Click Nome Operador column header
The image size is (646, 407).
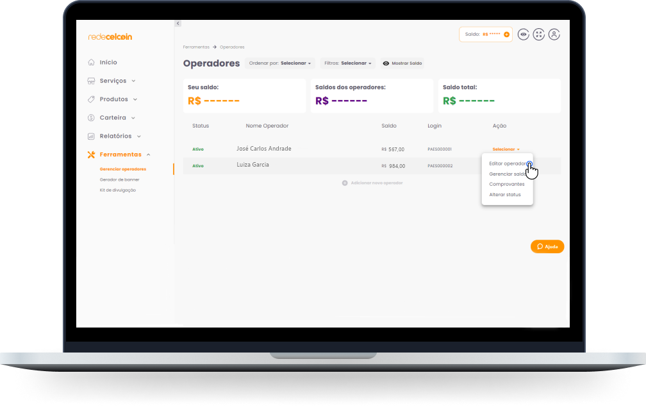pos(267,126)
